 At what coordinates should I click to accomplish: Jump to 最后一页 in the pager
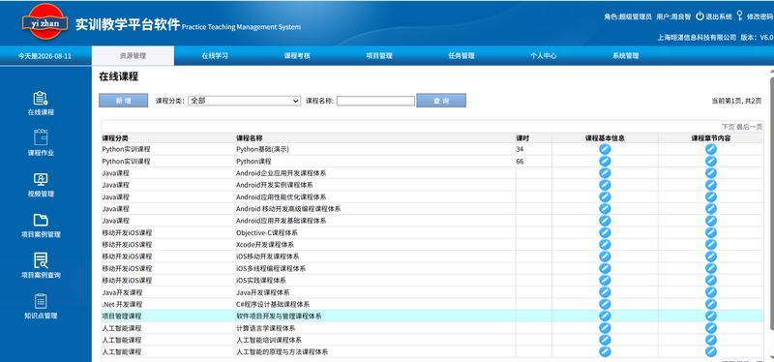click(x=749, y=127)
